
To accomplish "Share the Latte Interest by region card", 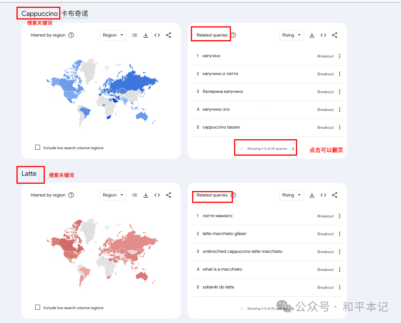I will (168, 195).
